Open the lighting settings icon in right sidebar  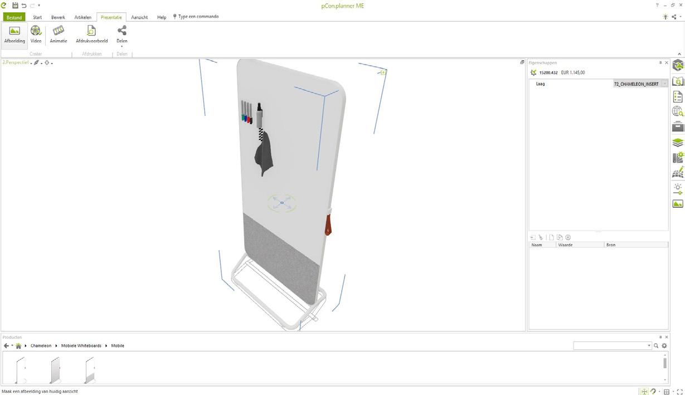point(678,189)
